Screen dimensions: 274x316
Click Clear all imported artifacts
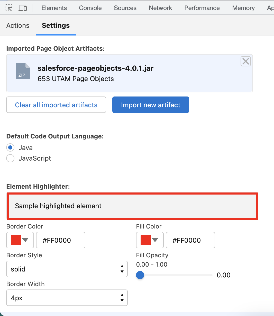pyautogui.click(x=56, y=105)
